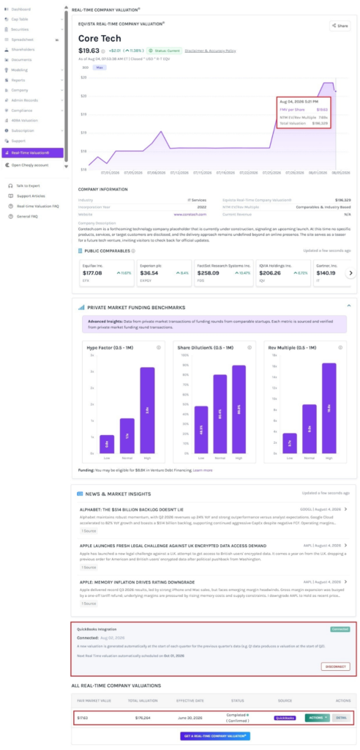Collapse the Private Market Funding Benchmarks section
This screenshot has width=360, height=750.
tap(348, 305)
